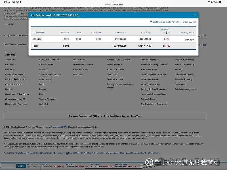Image resolution: width=227 pixels, height=170 pixels.
Task: Click the Quote button
Action: pos(21,166)
